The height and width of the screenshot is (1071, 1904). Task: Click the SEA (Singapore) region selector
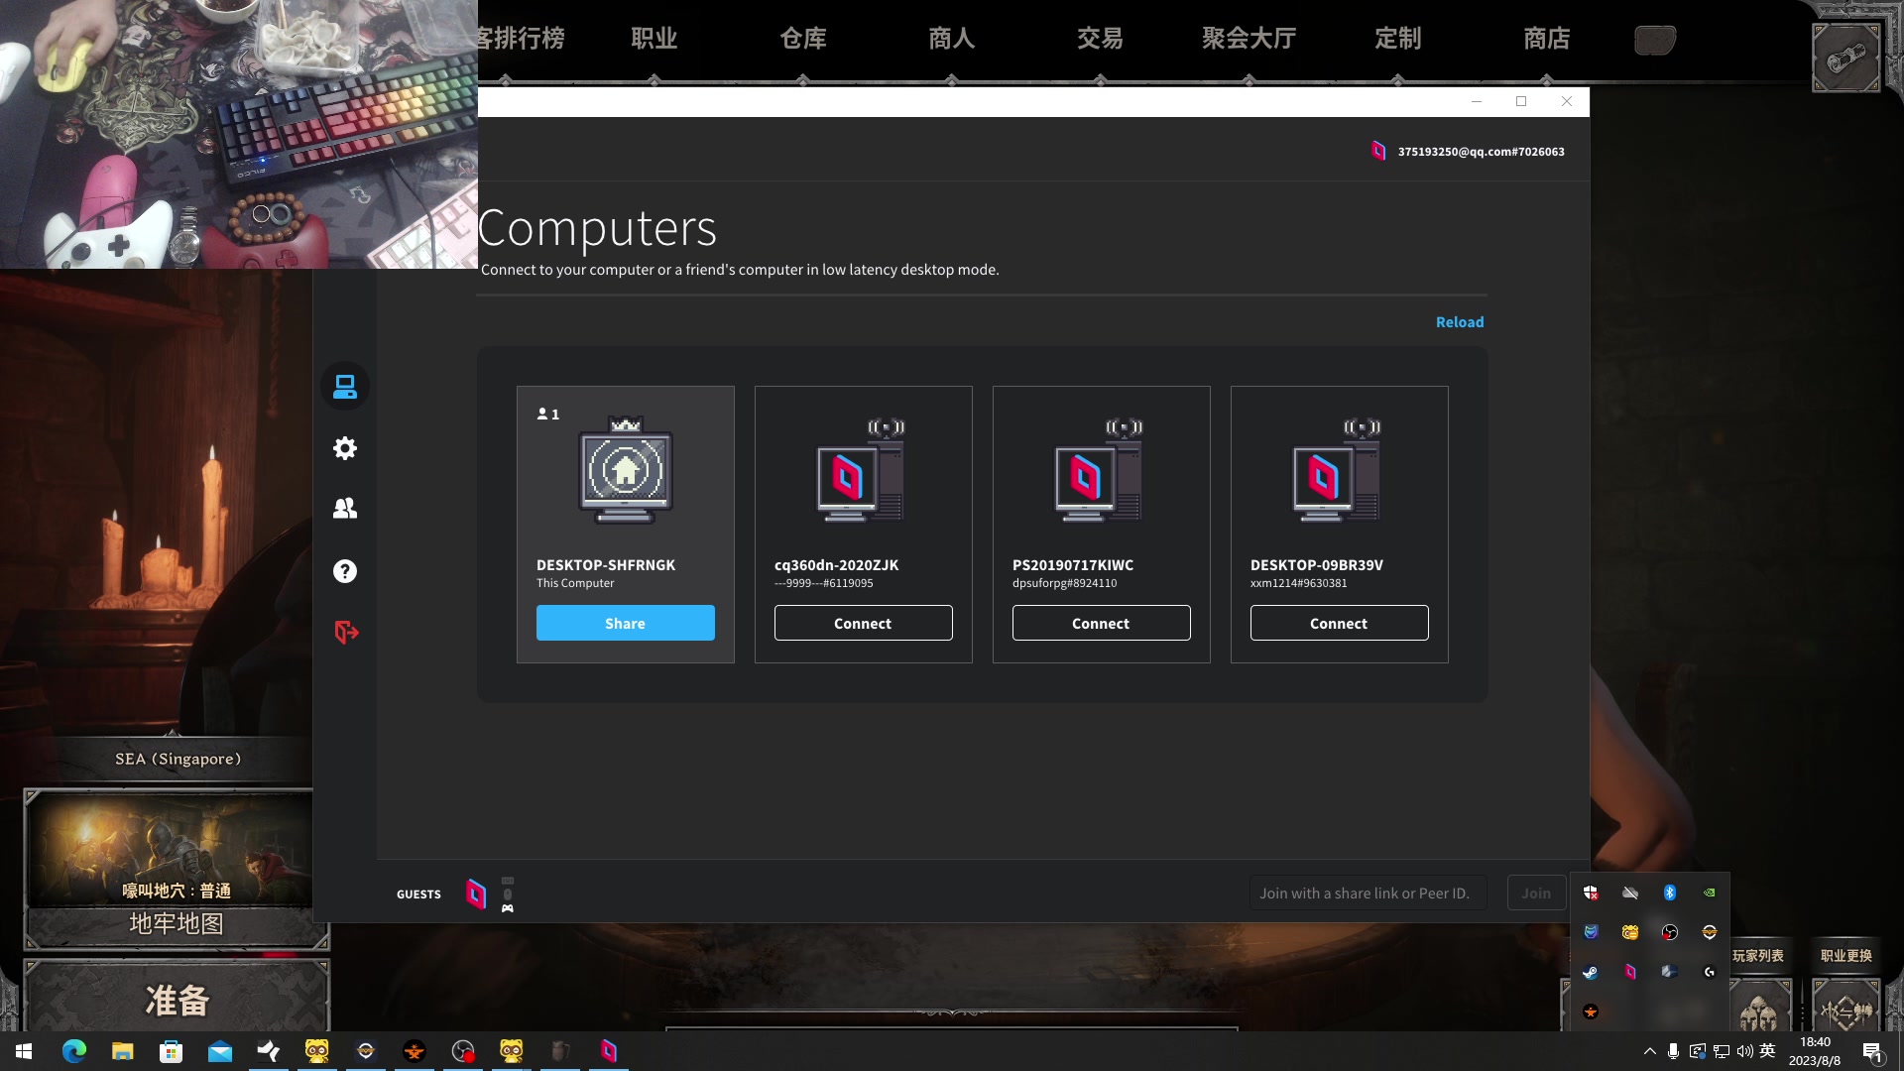coord(178,759)
